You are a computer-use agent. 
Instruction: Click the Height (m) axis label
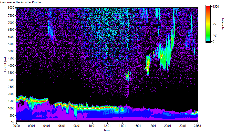click(x=5, y=65)
